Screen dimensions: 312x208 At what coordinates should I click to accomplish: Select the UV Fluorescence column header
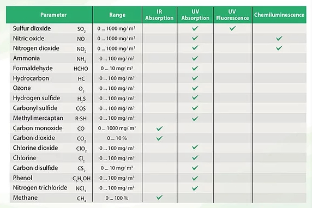point(232,15)
